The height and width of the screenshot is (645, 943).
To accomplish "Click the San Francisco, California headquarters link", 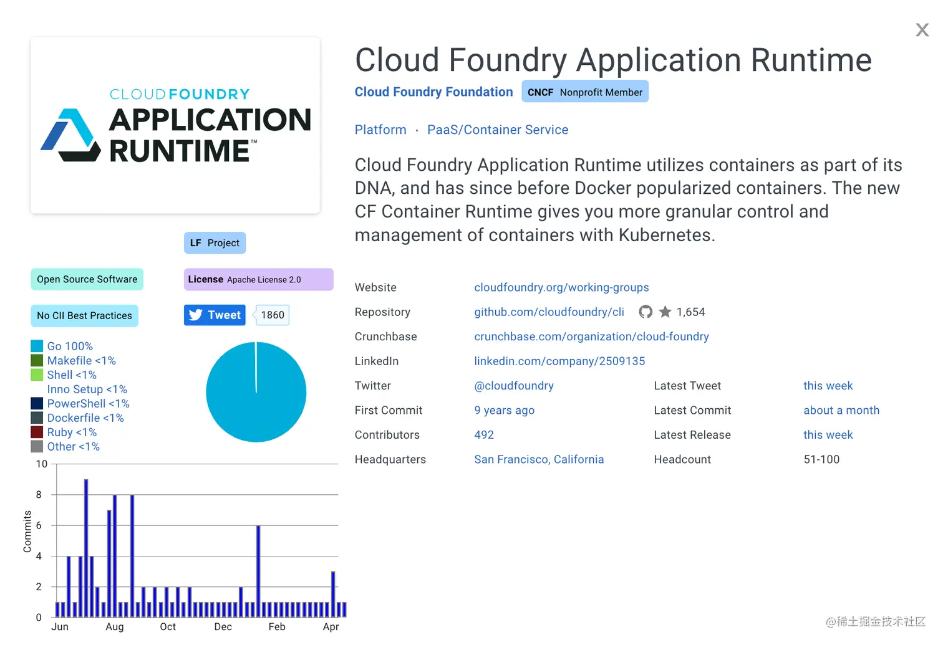I will point(539,459).
